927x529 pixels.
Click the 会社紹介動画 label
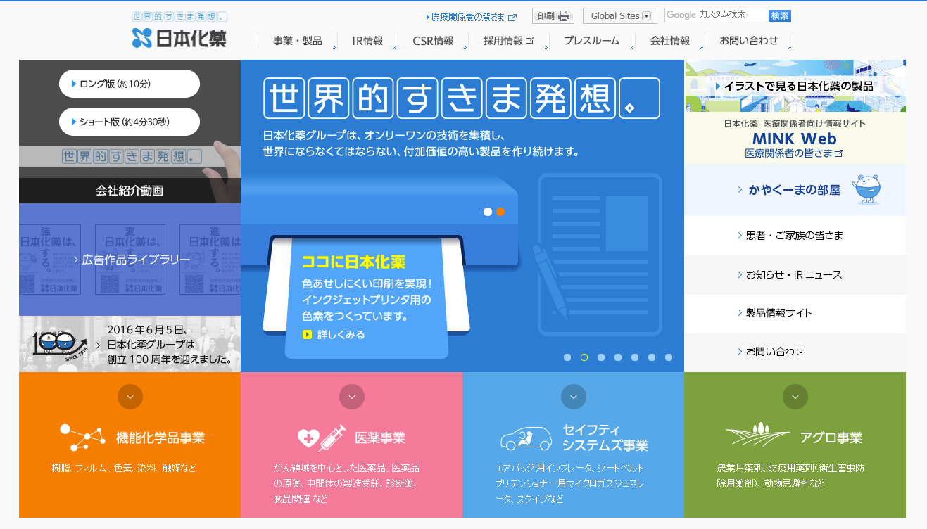point(130,191)
